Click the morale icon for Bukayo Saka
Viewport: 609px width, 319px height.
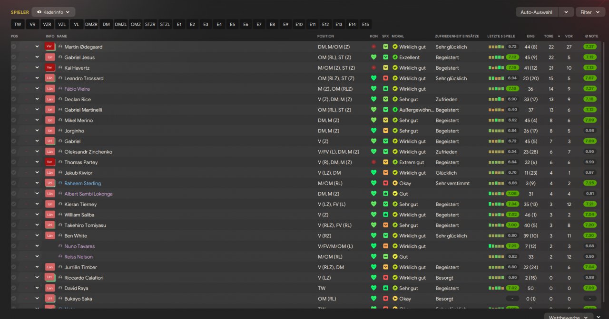[x=395, y=299]
